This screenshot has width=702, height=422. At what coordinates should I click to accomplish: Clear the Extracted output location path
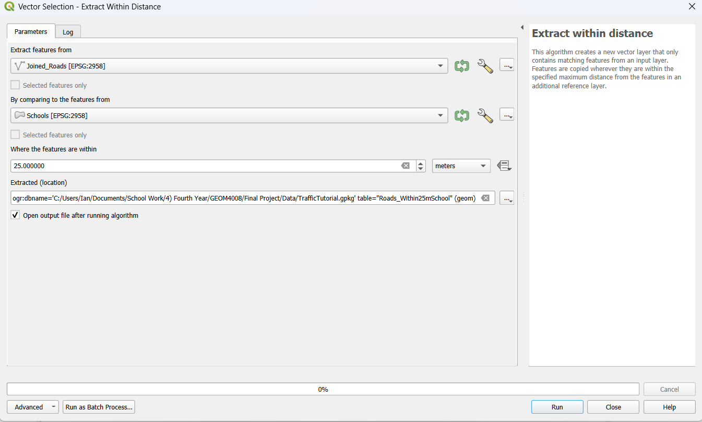tap(485, 198)
